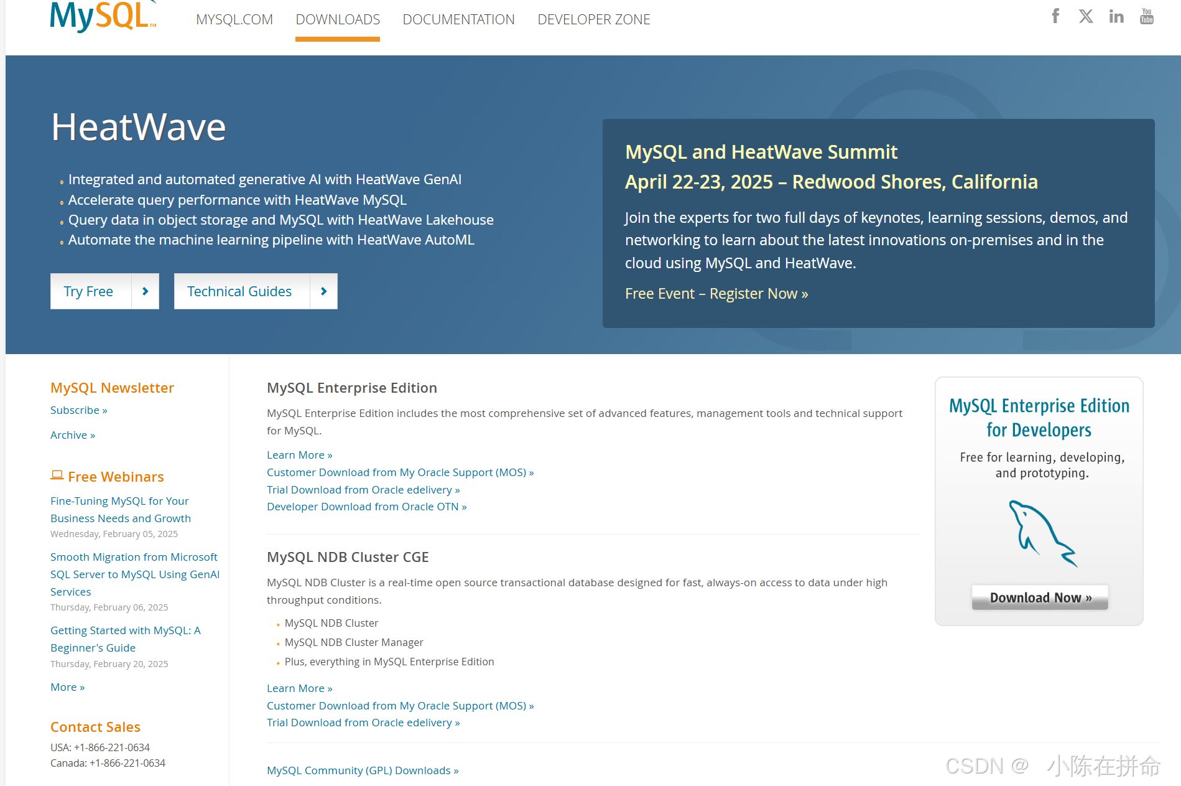This screenshot has height=786, width=1181.
Task: Open Smooth Migration from Microsoft SQL Server webinar
Action: pyautogui.click(x=135, y=574)
